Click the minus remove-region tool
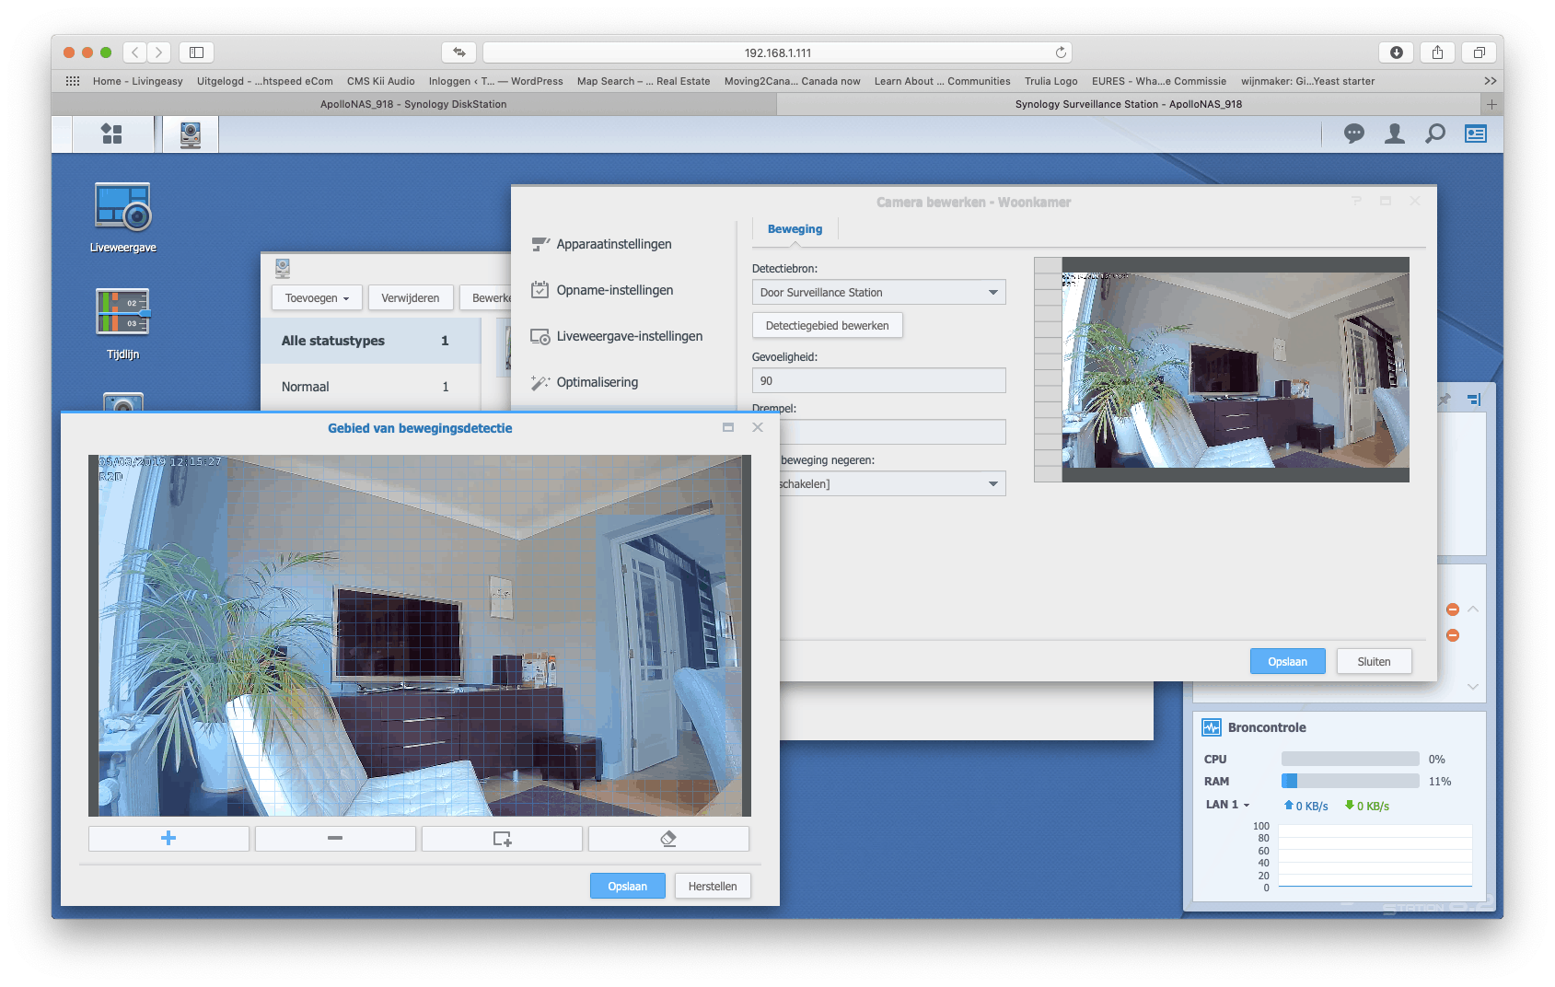This screenshot has width=1555, height=987. 335,838
